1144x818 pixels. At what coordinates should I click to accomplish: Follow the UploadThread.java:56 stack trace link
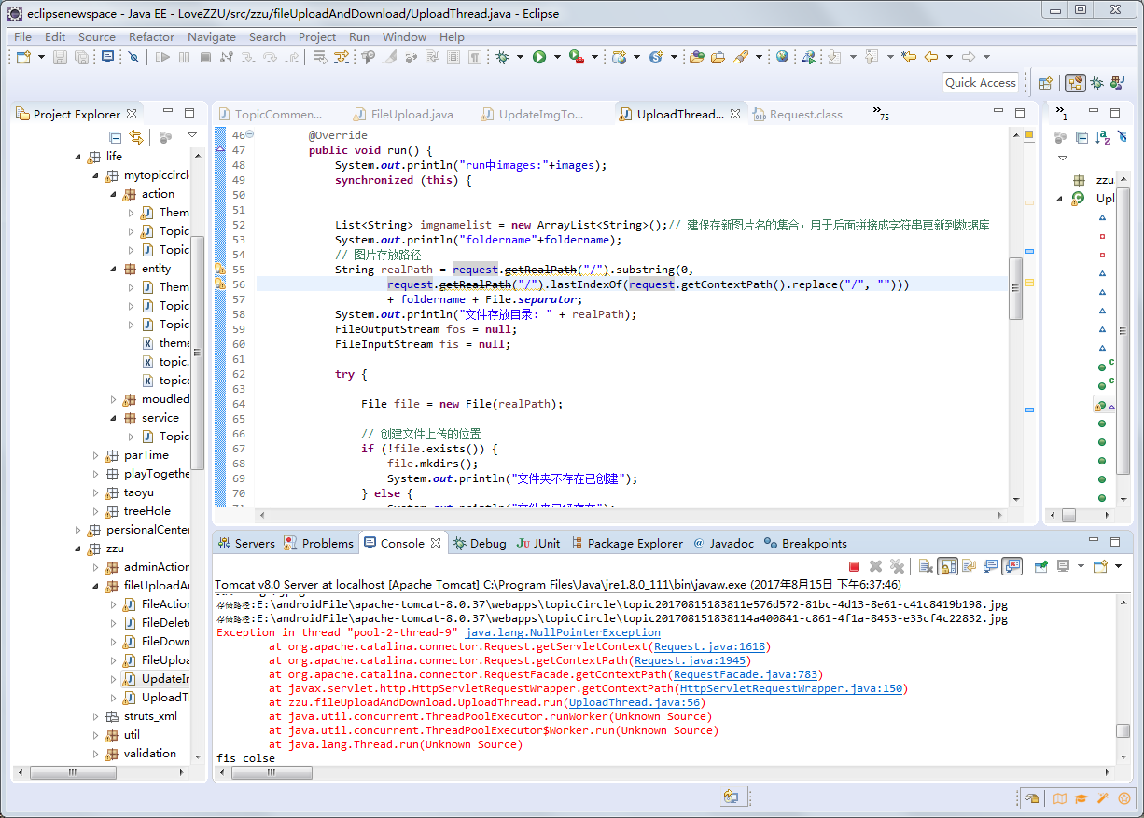pyautogui.click(x=635, y=702)
